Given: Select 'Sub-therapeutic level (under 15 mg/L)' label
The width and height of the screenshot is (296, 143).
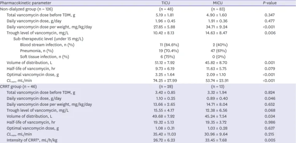Looking at the screenshot, I should click(x=48, y=39).
